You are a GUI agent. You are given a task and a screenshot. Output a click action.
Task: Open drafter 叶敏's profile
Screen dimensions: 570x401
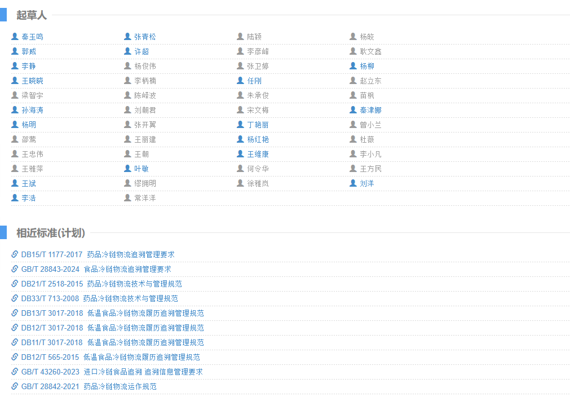(x=142, y=169)
